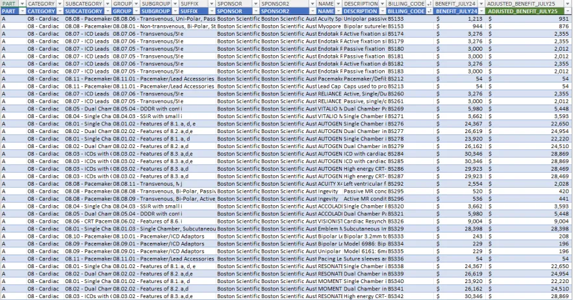573x300 pixels.
Task: Select billing code cell BS271
Action: click(x=410, y=116)
